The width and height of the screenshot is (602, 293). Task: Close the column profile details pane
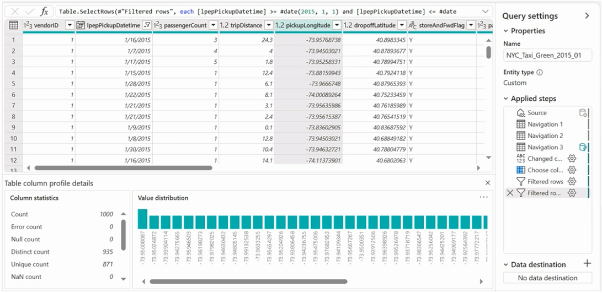tap(487, 183)
